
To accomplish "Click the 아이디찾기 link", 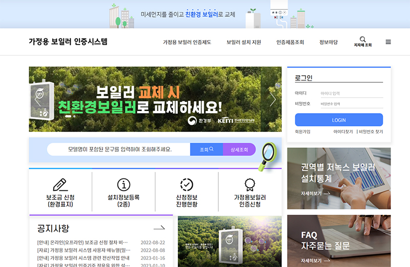I will click(x=343, y=131).
